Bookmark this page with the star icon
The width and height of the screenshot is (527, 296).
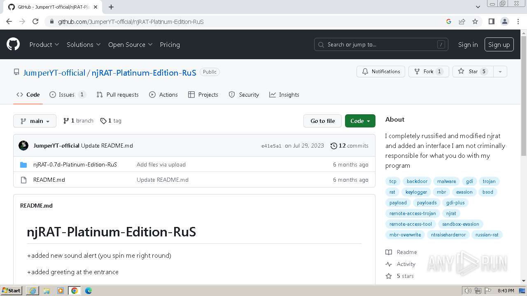coord(475,21)
